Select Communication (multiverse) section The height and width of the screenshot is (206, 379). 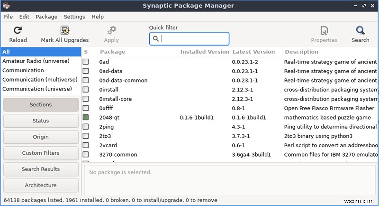tap(41, 79)
